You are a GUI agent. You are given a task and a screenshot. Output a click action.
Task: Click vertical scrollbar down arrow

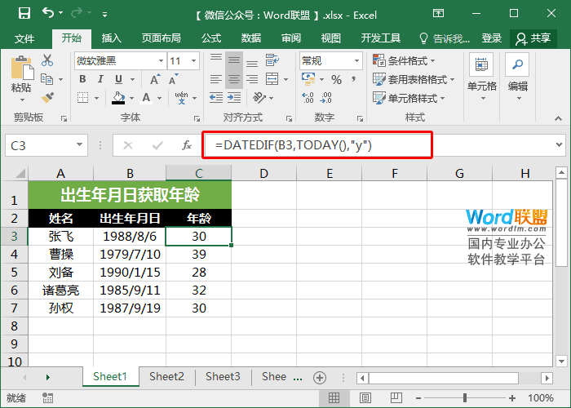point(561,361)
